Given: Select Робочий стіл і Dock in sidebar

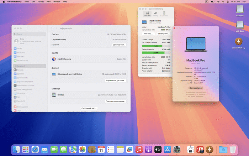Looking at the screenshot, I should 30,85.
